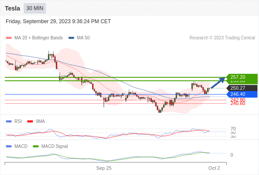Click the MACD Signal legend label
The height and width of the screenshot is (175, 259).
coord(55,147)
